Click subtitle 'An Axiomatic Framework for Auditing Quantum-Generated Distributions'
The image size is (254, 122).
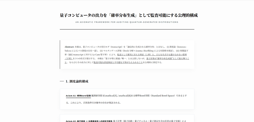tap(127, 22)
